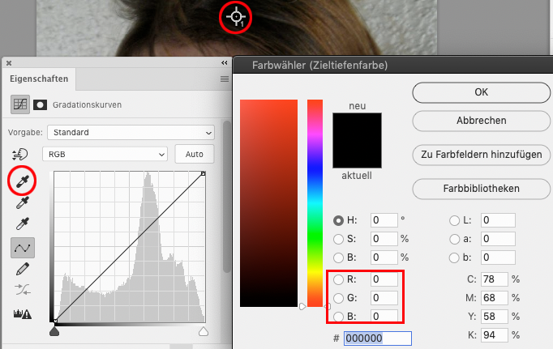Select the R red radio button

[x=339, y=279]
